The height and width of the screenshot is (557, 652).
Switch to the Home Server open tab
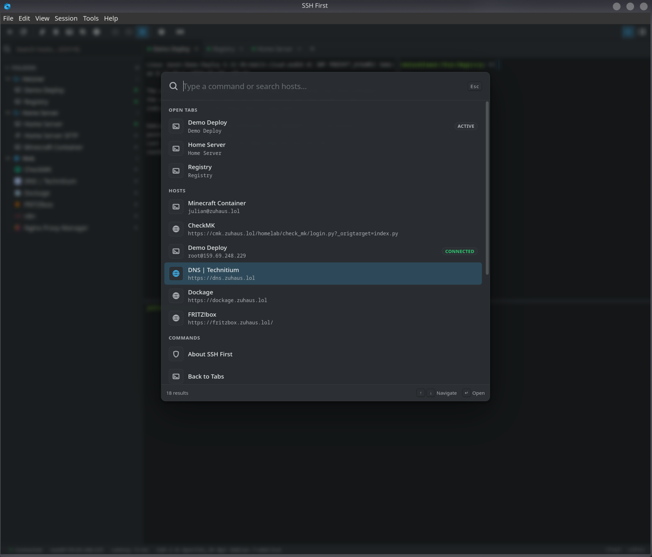(x=323, y=149)
